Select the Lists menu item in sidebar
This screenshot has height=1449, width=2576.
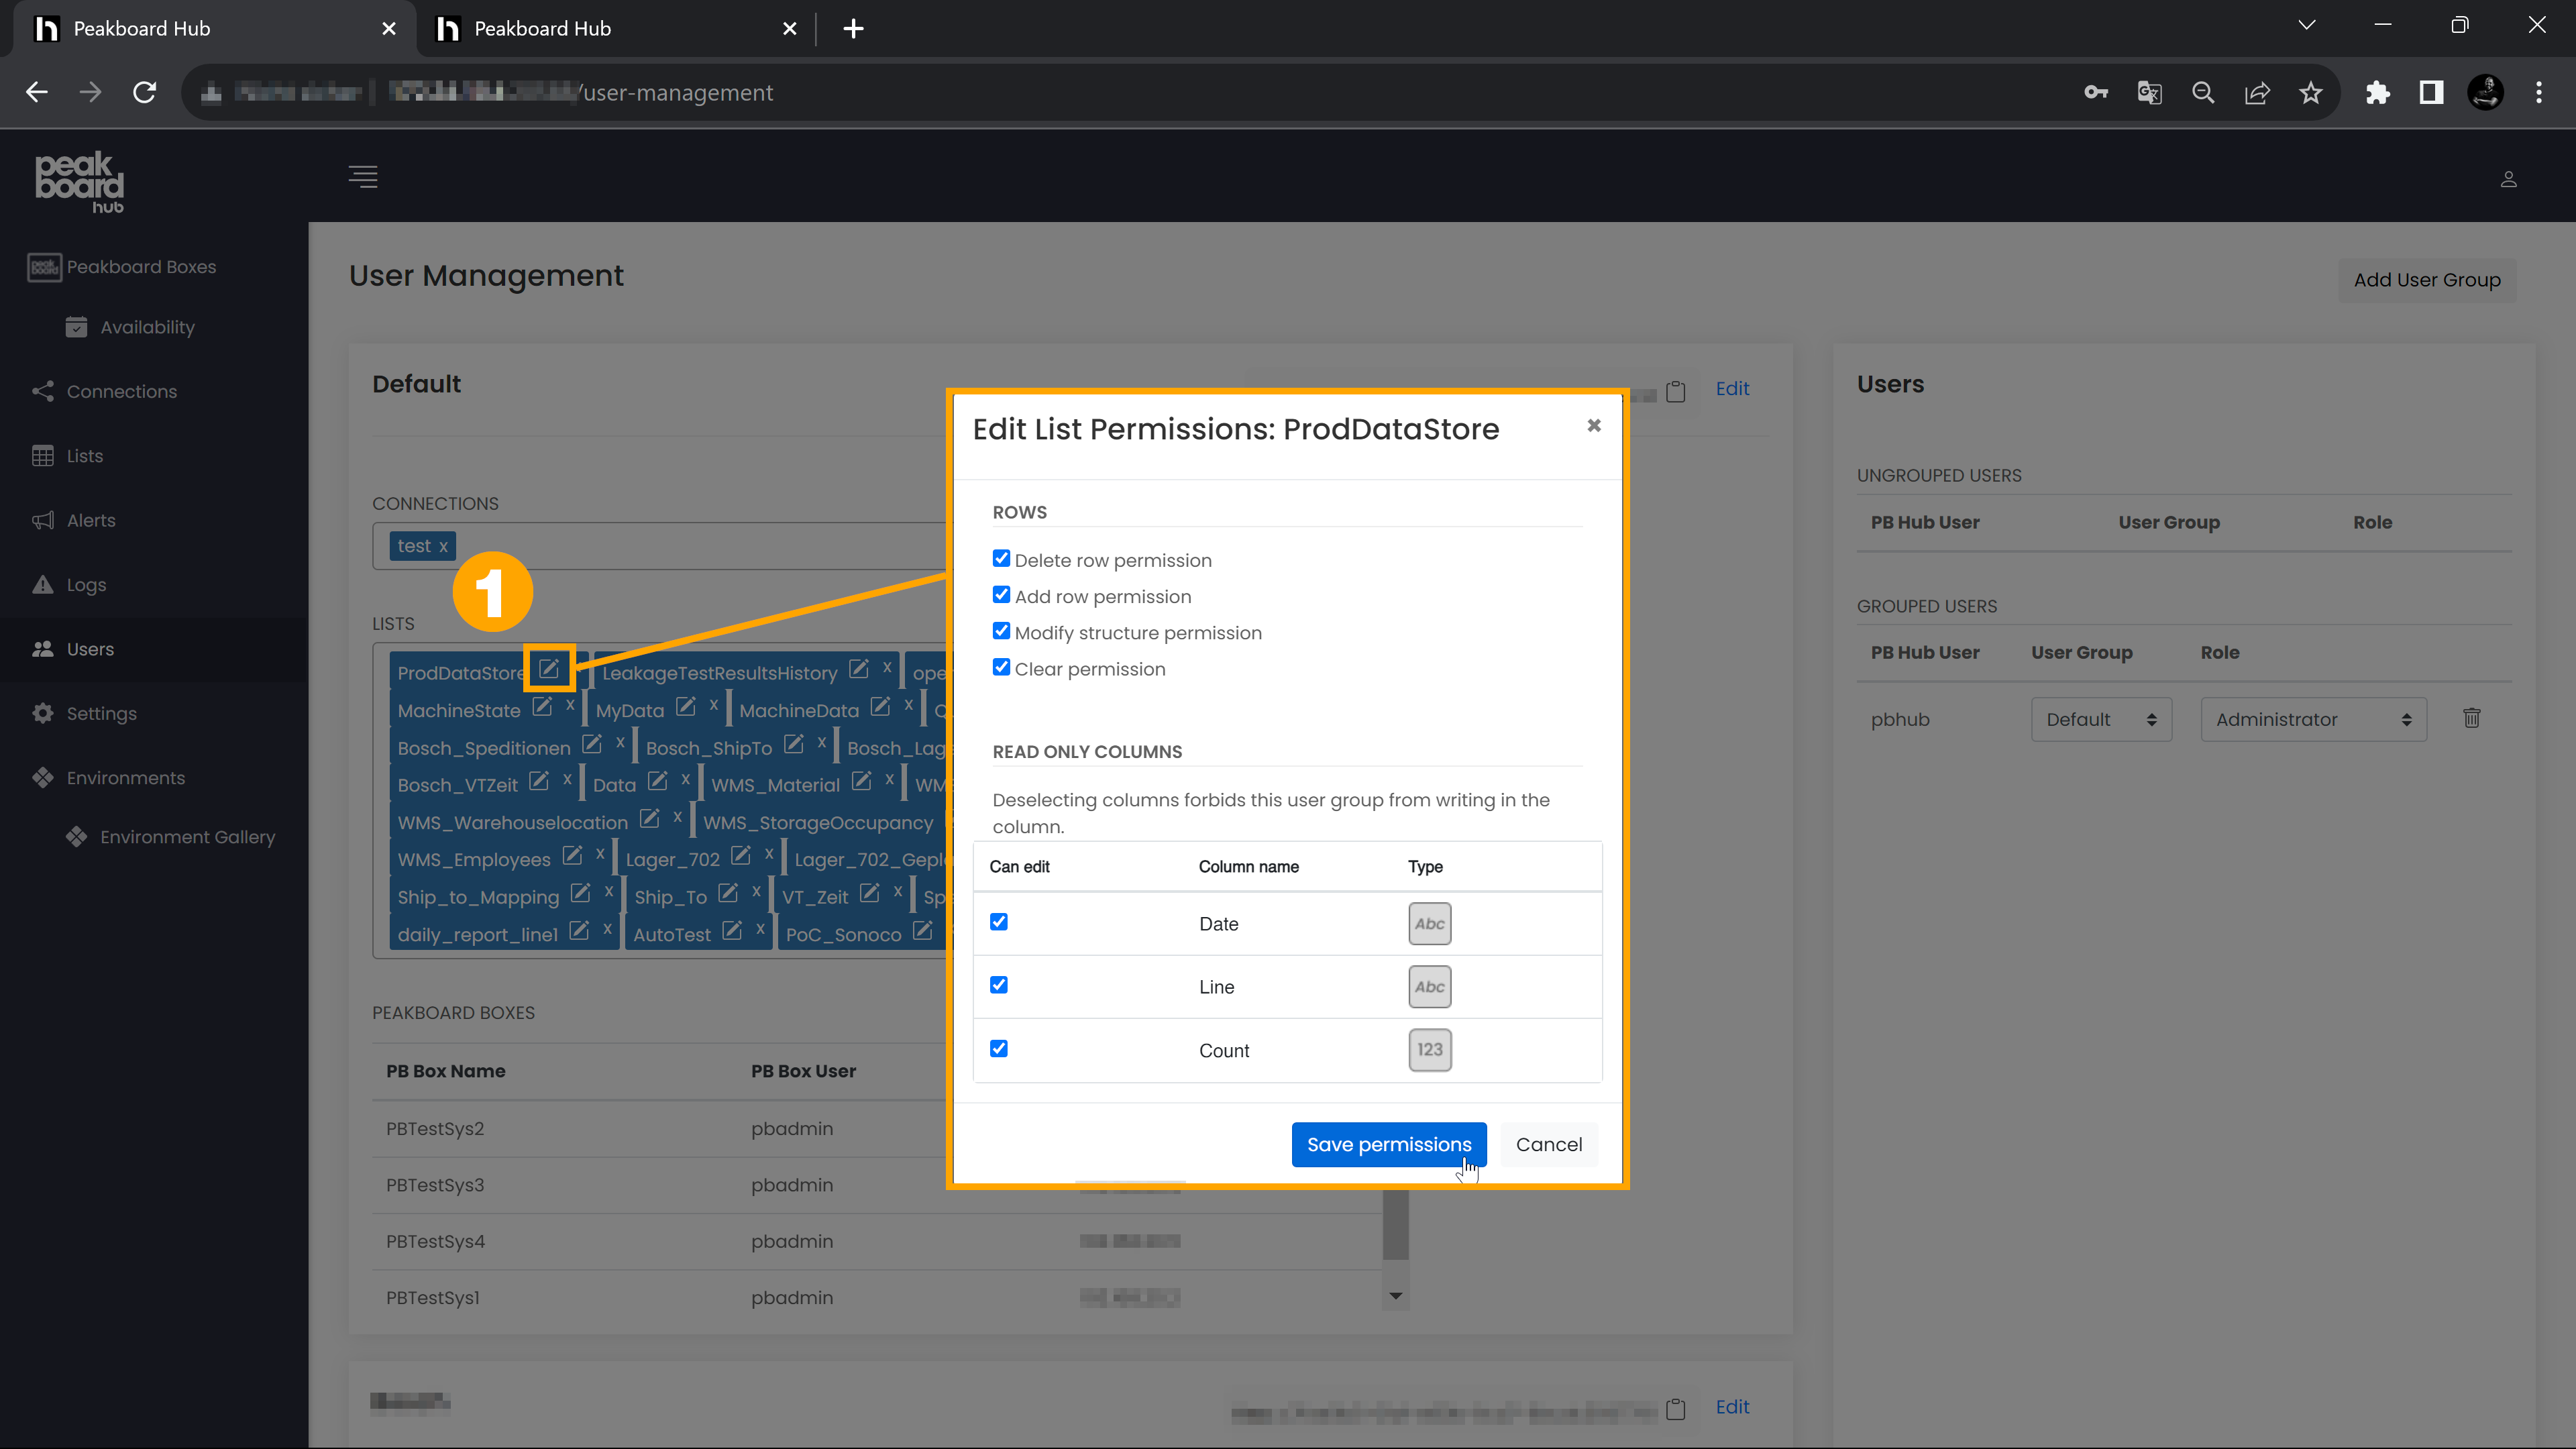pyautogui.click(x=83, y=456)
